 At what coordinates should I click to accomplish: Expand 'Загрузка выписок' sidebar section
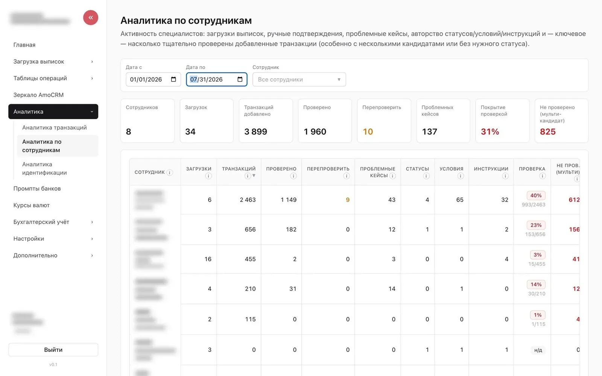(53, 61)
